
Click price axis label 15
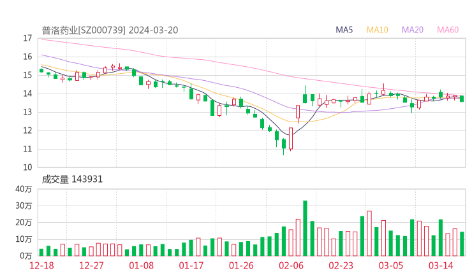click(27, 75)
